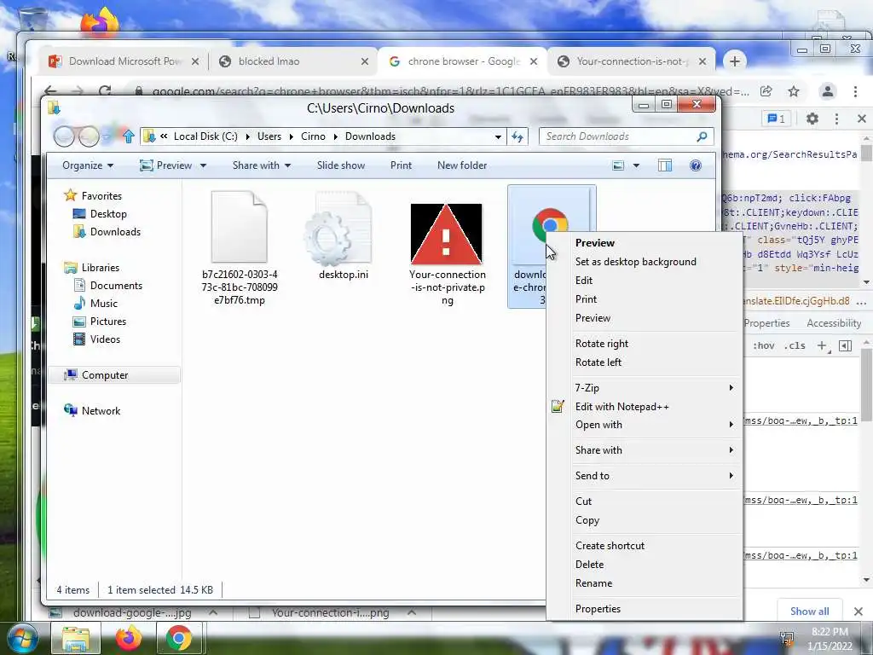
Task: Switch to blocked lmao tab
Action: (x=292, y=61)
